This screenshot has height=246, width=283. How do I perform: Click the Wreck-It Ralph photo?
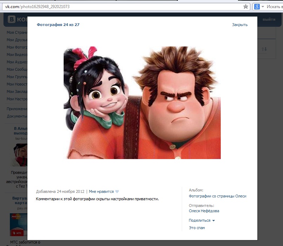pos(142,103)
